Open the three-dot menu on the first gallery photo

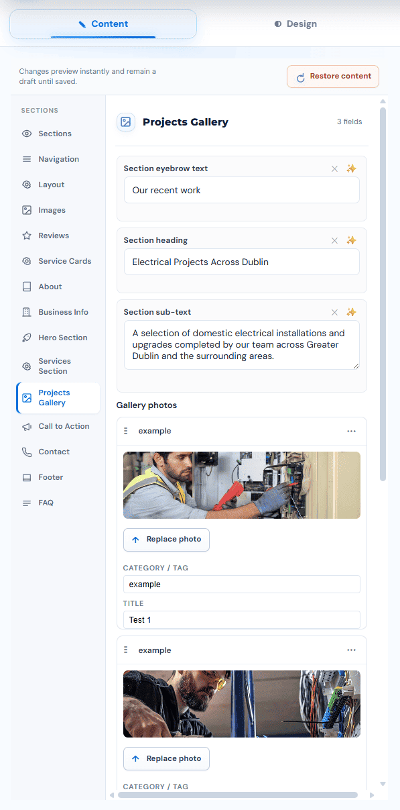click(352, 431)
